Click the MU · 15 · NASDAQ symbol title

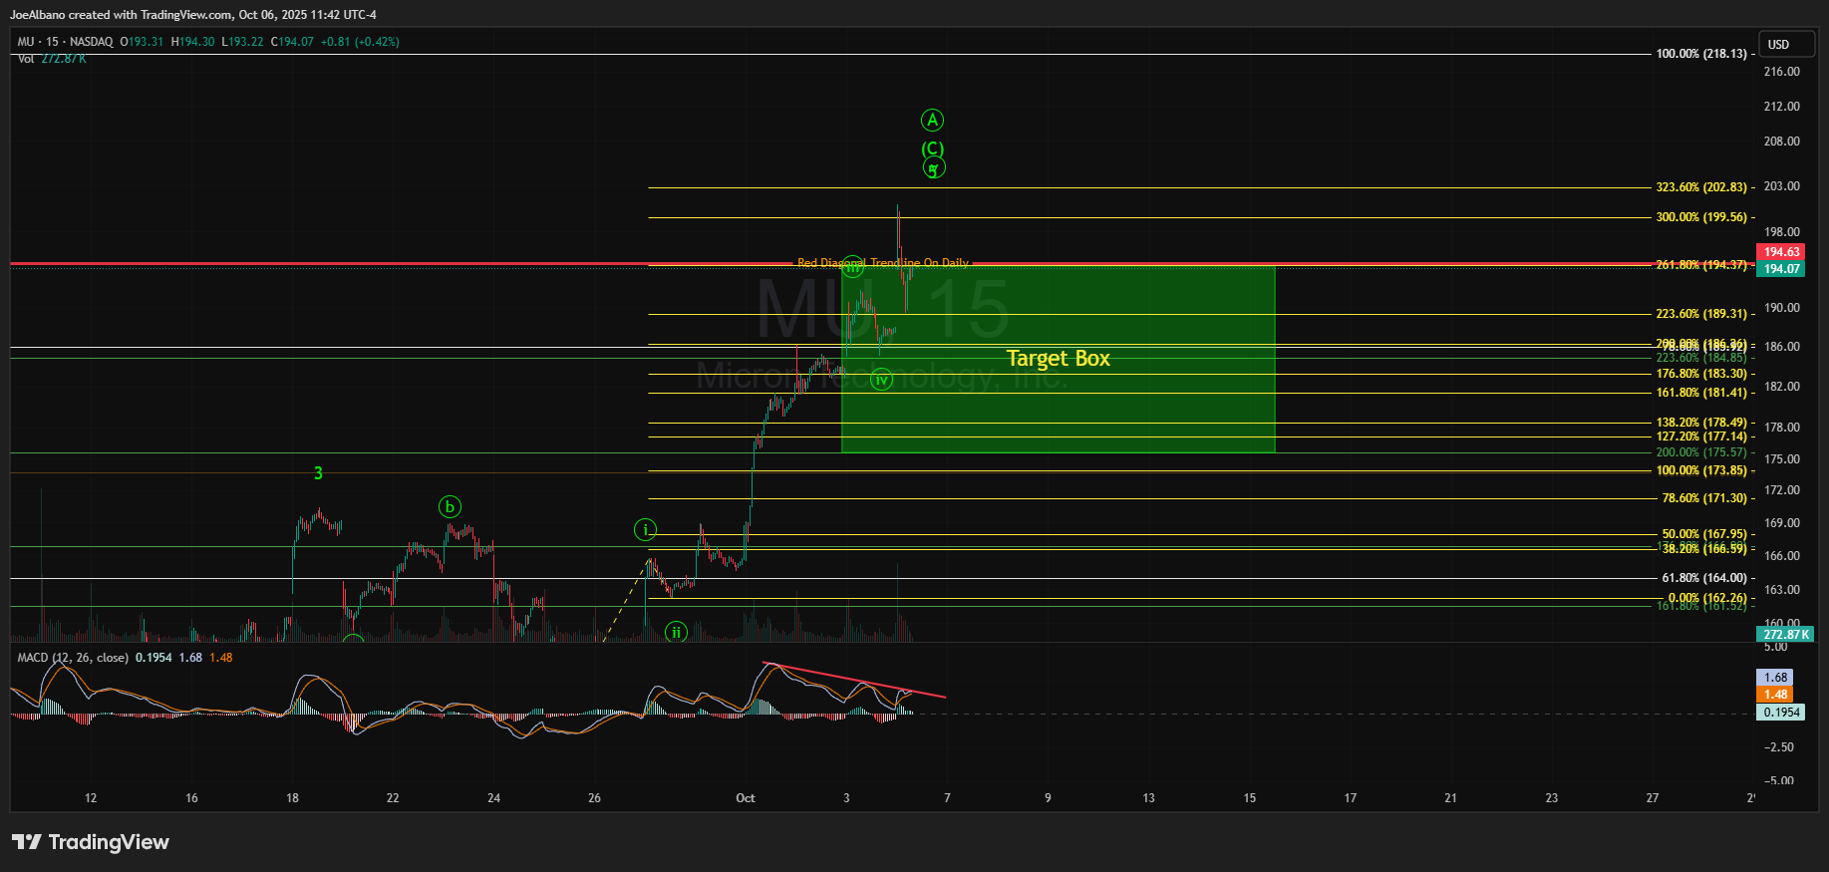pos(65,42)
